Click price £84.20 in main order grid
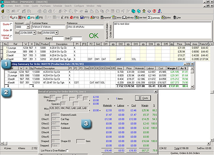214x155 pixels. 181,59
